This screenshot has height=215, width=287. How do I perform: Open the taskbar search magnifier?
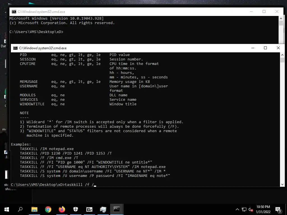pyautogui.click(x=20, y=209)
